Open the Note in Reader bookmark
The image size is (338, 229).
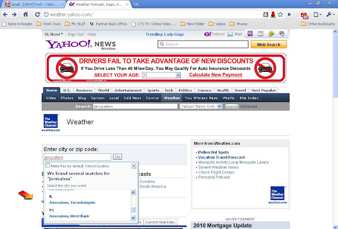click(17, 24)
